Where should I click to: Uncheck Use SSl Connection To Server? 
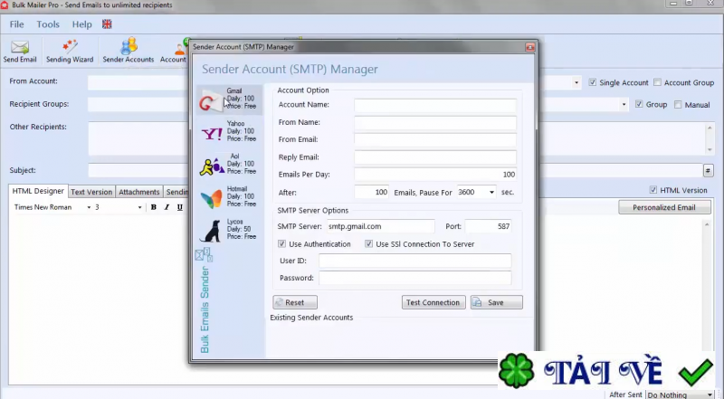pos(368,244)
